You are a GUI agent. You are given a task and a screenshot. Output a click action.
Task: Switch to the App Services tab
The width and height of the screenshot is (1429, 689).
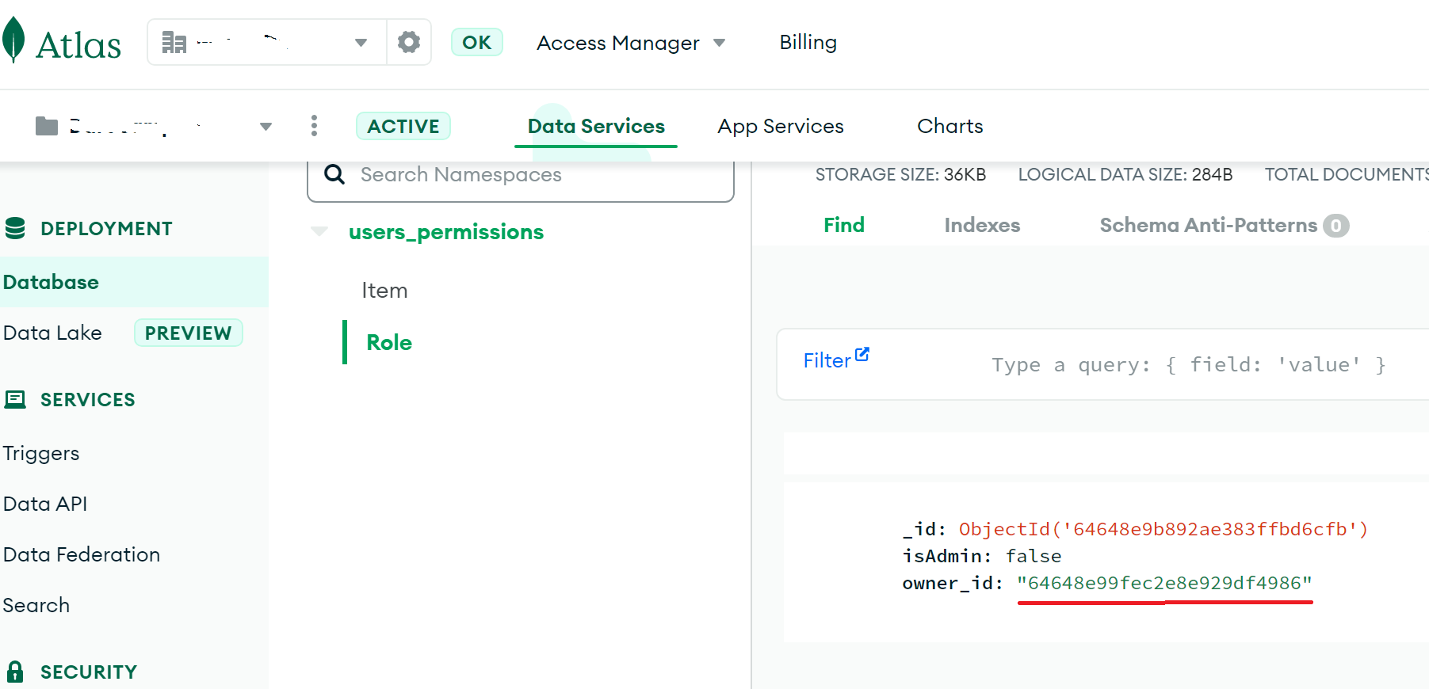click(x=780, y=127)
